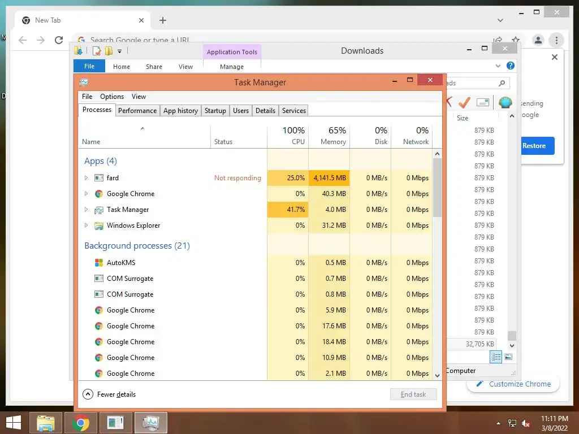Viewport: 579px width, 434px height.
Task: Select the fard application icon
Action: [98, 178]
